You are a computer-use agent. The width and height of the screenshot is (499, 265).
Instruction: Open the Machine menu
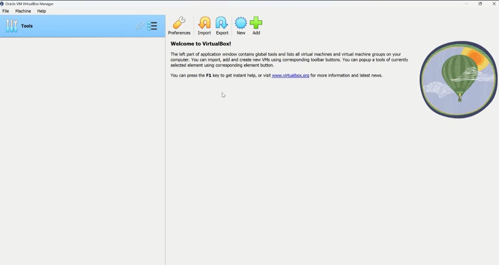pos(23,11)
